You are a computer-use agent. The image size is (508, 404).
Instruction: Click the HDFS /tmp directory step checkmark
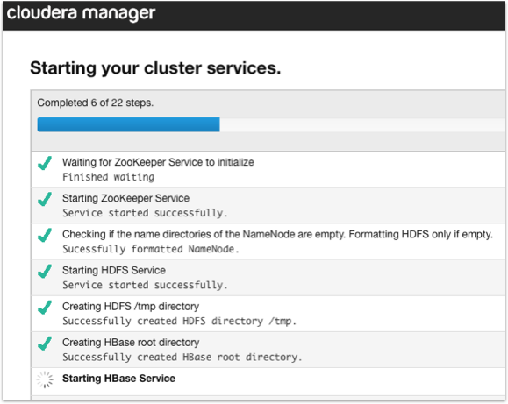tap(45, 308)
